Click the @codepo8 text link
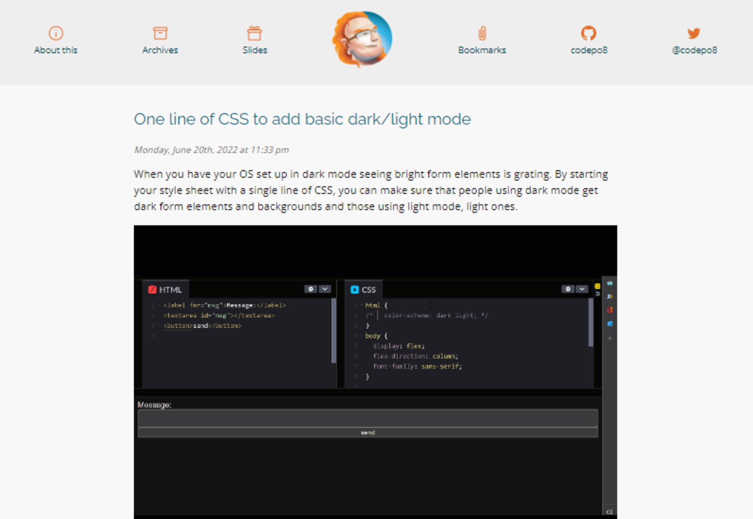Image resolution: width=753 pixels, height=519 pixels. point(694,50)
